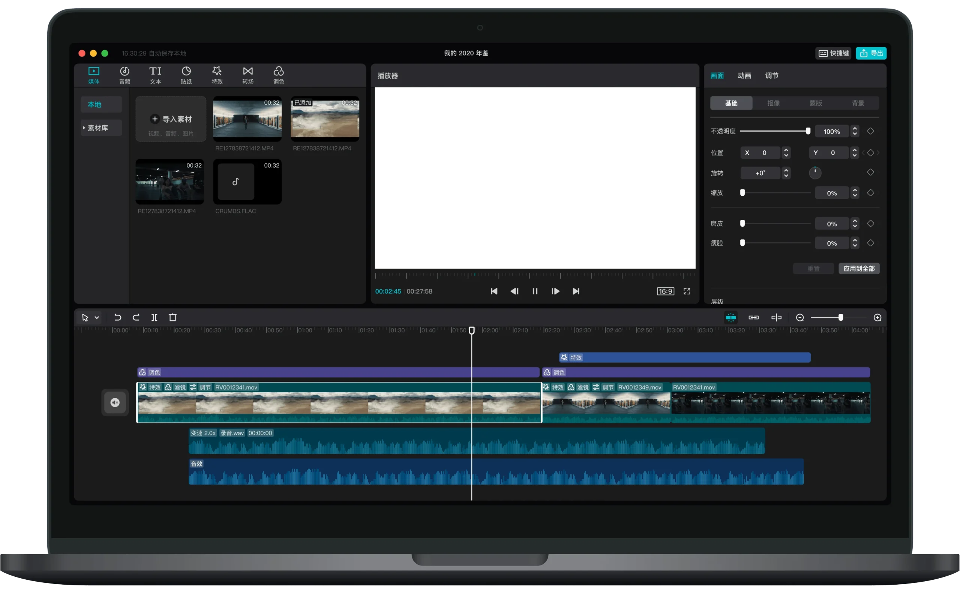Click the redo arrow in timeline toolbar

tap(136, 317)
